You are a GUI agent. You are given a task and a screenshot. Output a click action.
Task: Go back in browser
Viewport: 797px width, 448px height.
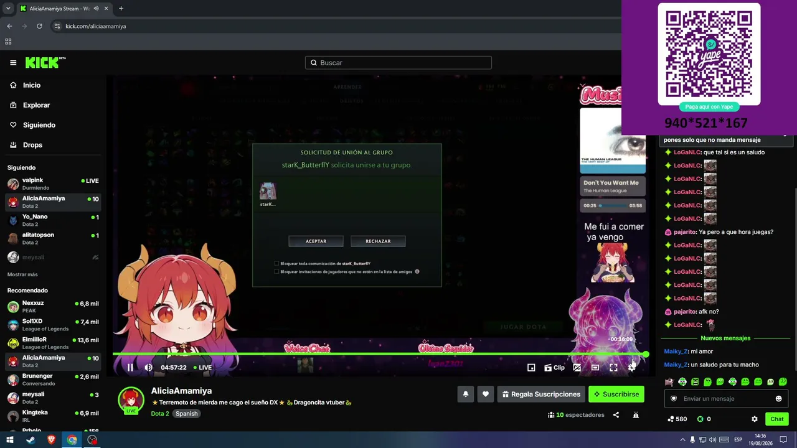pyautogui.click(x=9, y=26)
